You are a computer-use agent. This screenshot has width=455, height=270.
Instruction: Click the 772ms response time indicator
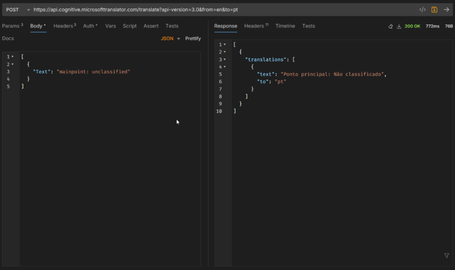(x=432, y=26)
